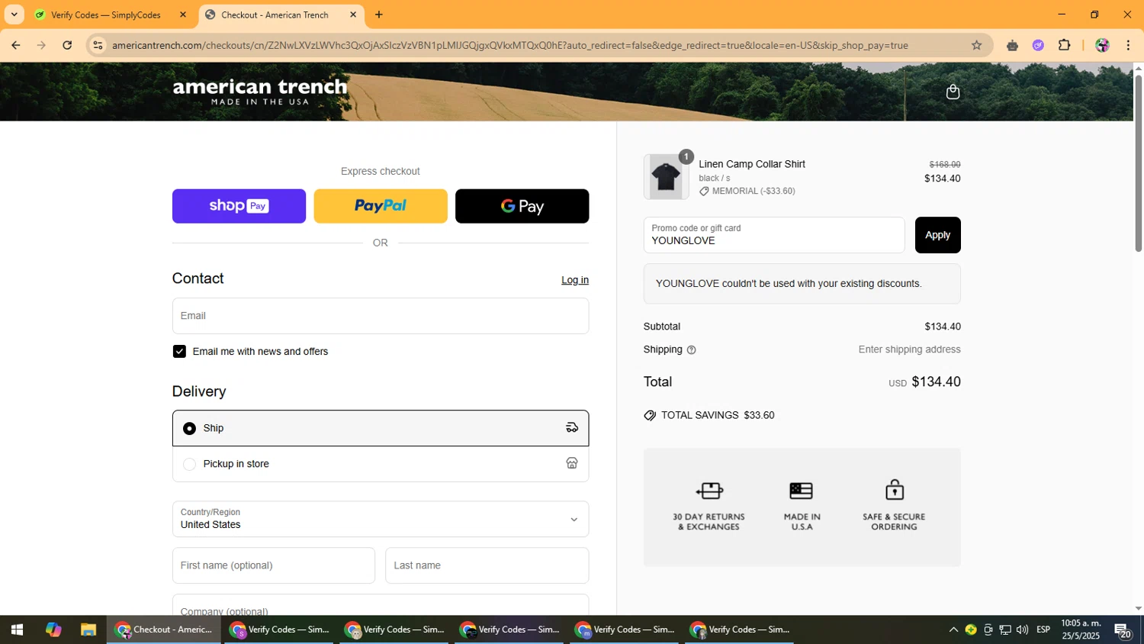Viewport: 1144px width, 644px height.
Task: Close the Verify Codes browser tab
Action: click(183, 14)
